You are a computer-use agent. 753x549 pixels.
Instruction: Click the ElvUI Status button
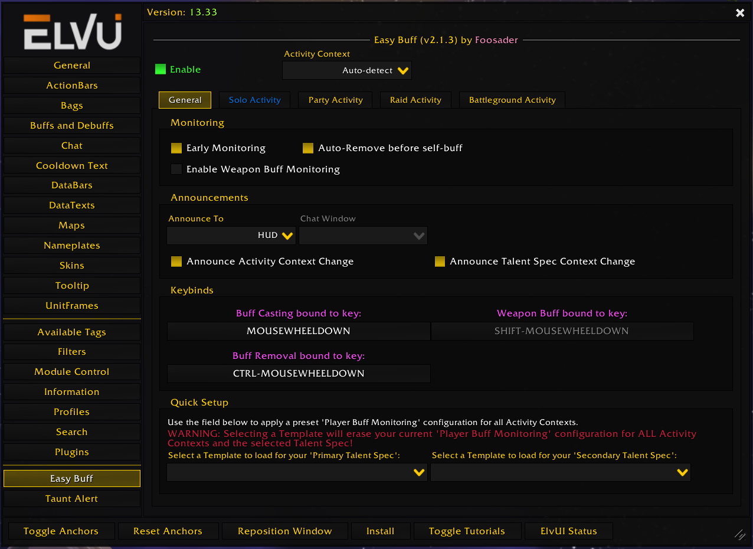[x=569, y=531]
